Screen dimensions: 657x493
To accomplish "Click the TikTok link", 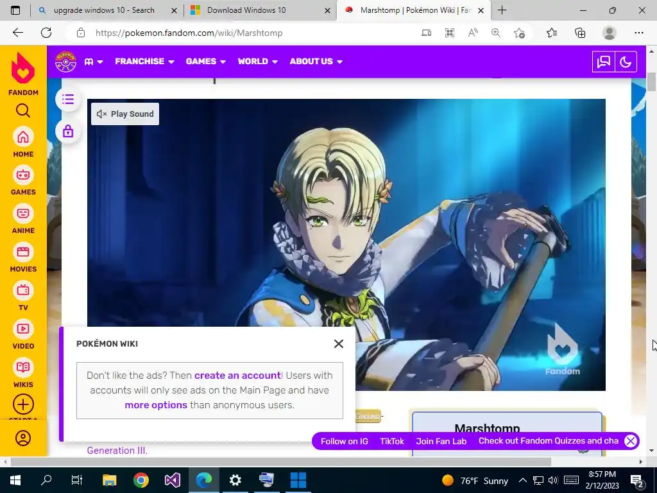I will [x=392, y=441].
